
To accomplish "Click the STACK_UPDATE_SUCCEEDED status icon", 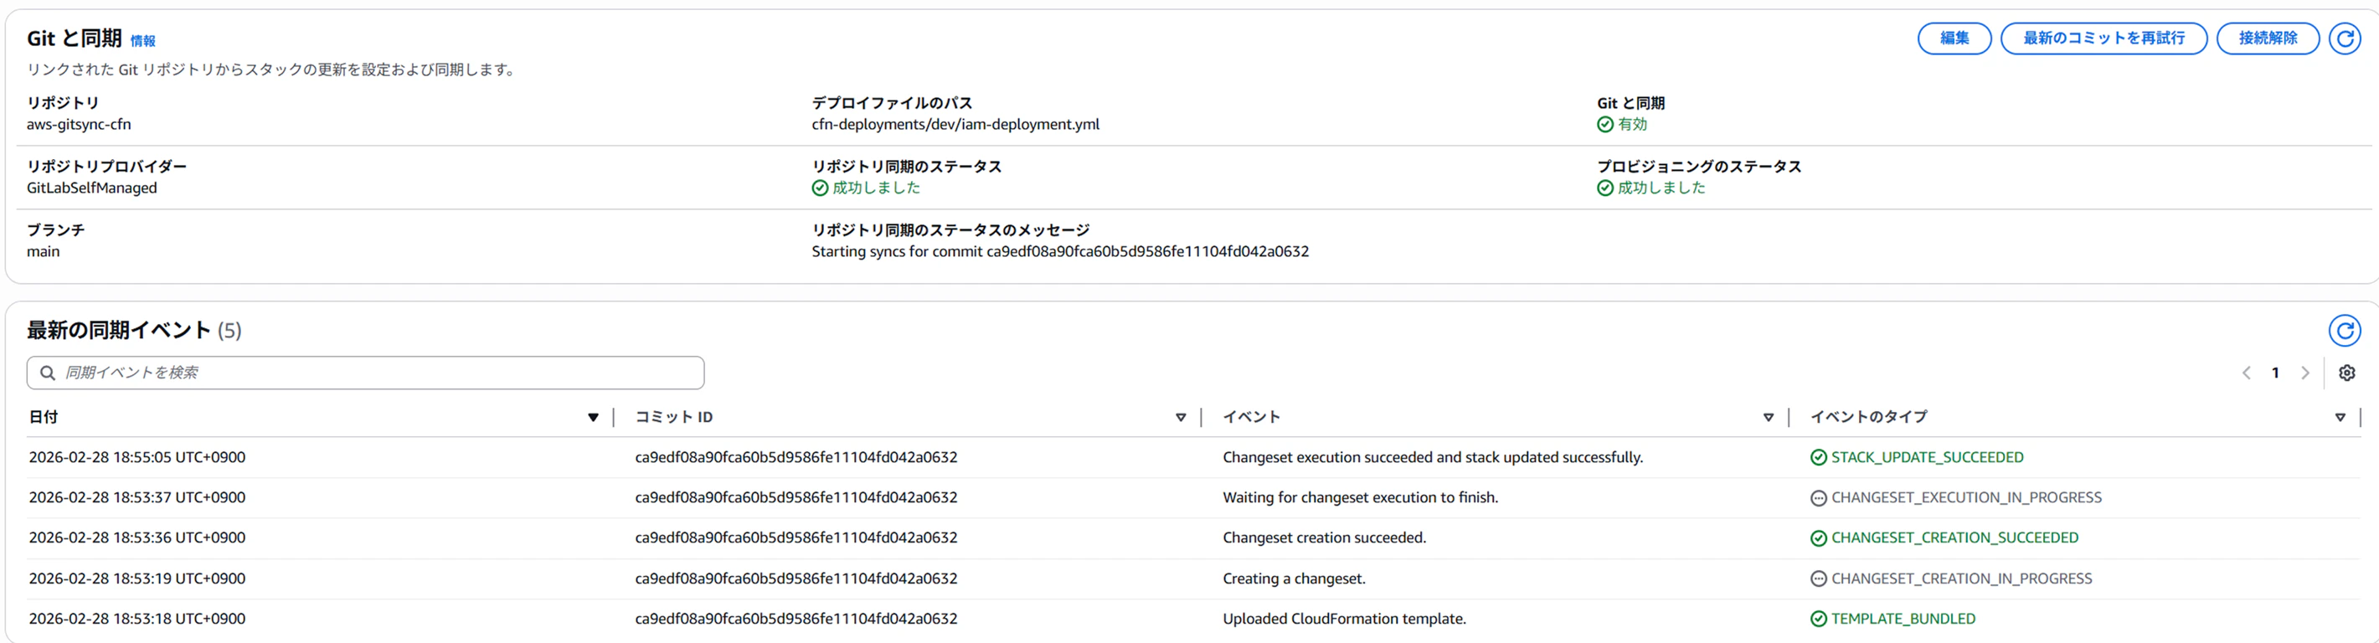I will [x=1819, y=458].
